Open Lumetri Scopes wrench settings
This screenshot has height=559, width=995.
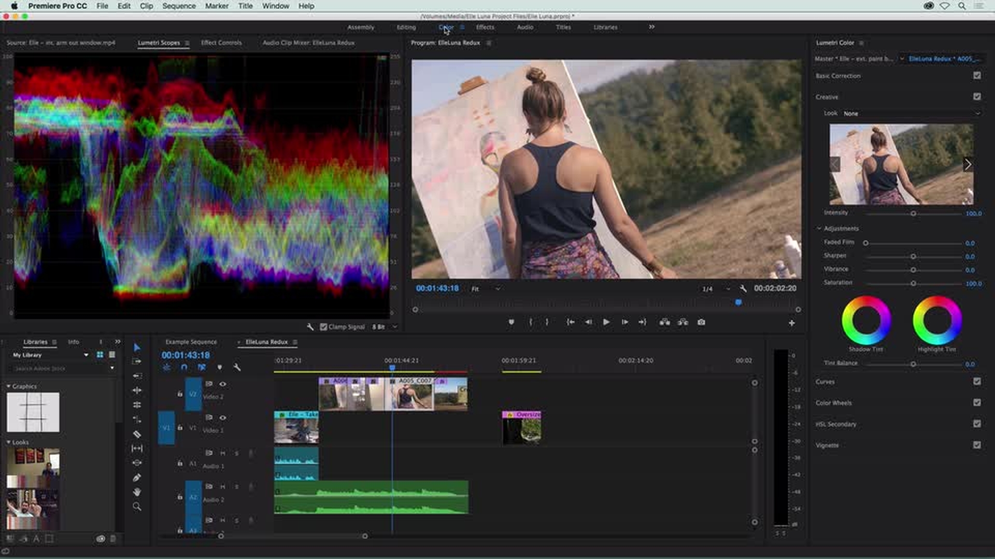[310, 327]
